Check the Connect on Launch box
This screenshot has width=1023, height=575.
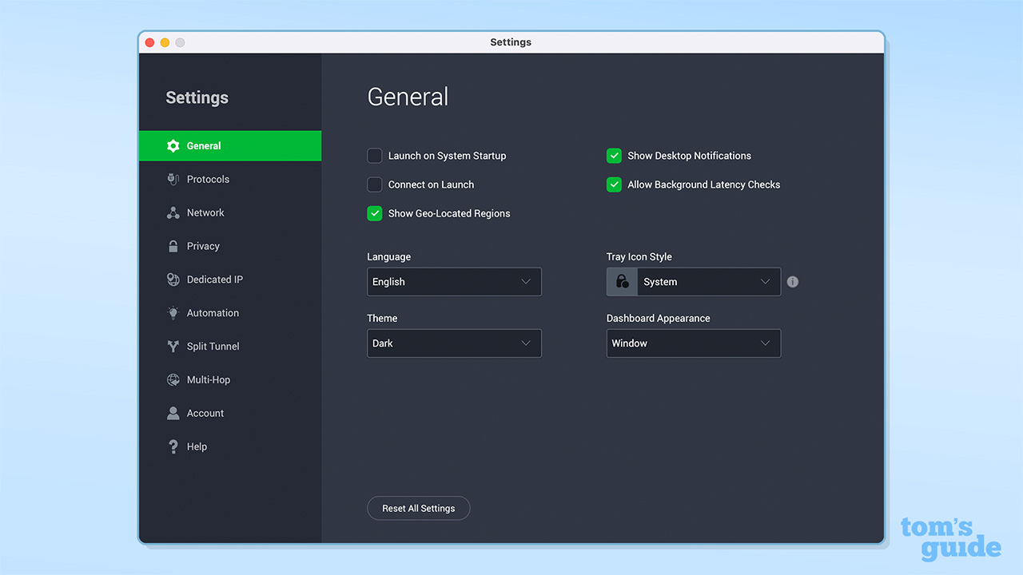point(374,184)
